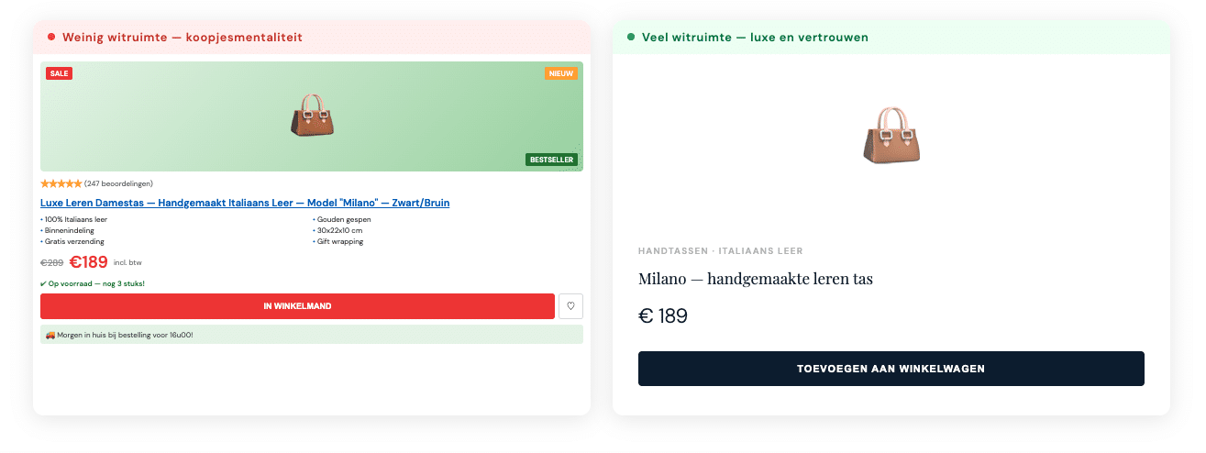Click the HANDTASSEN · ITALIAANS LEER category label
1206x453 pixels.
coord(720,251)
